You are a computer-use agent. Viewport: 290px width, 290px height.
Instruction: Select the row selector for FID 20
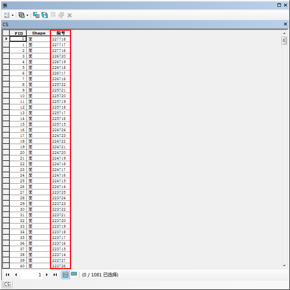pos(6,152)
